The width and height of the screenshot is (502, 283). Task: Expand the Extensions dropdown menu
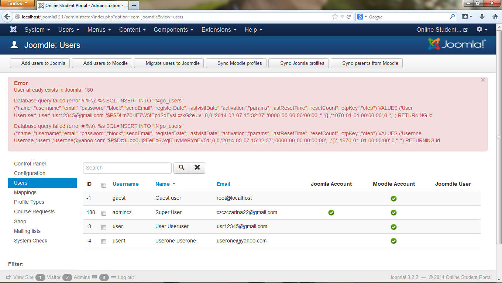coord(219,30)
